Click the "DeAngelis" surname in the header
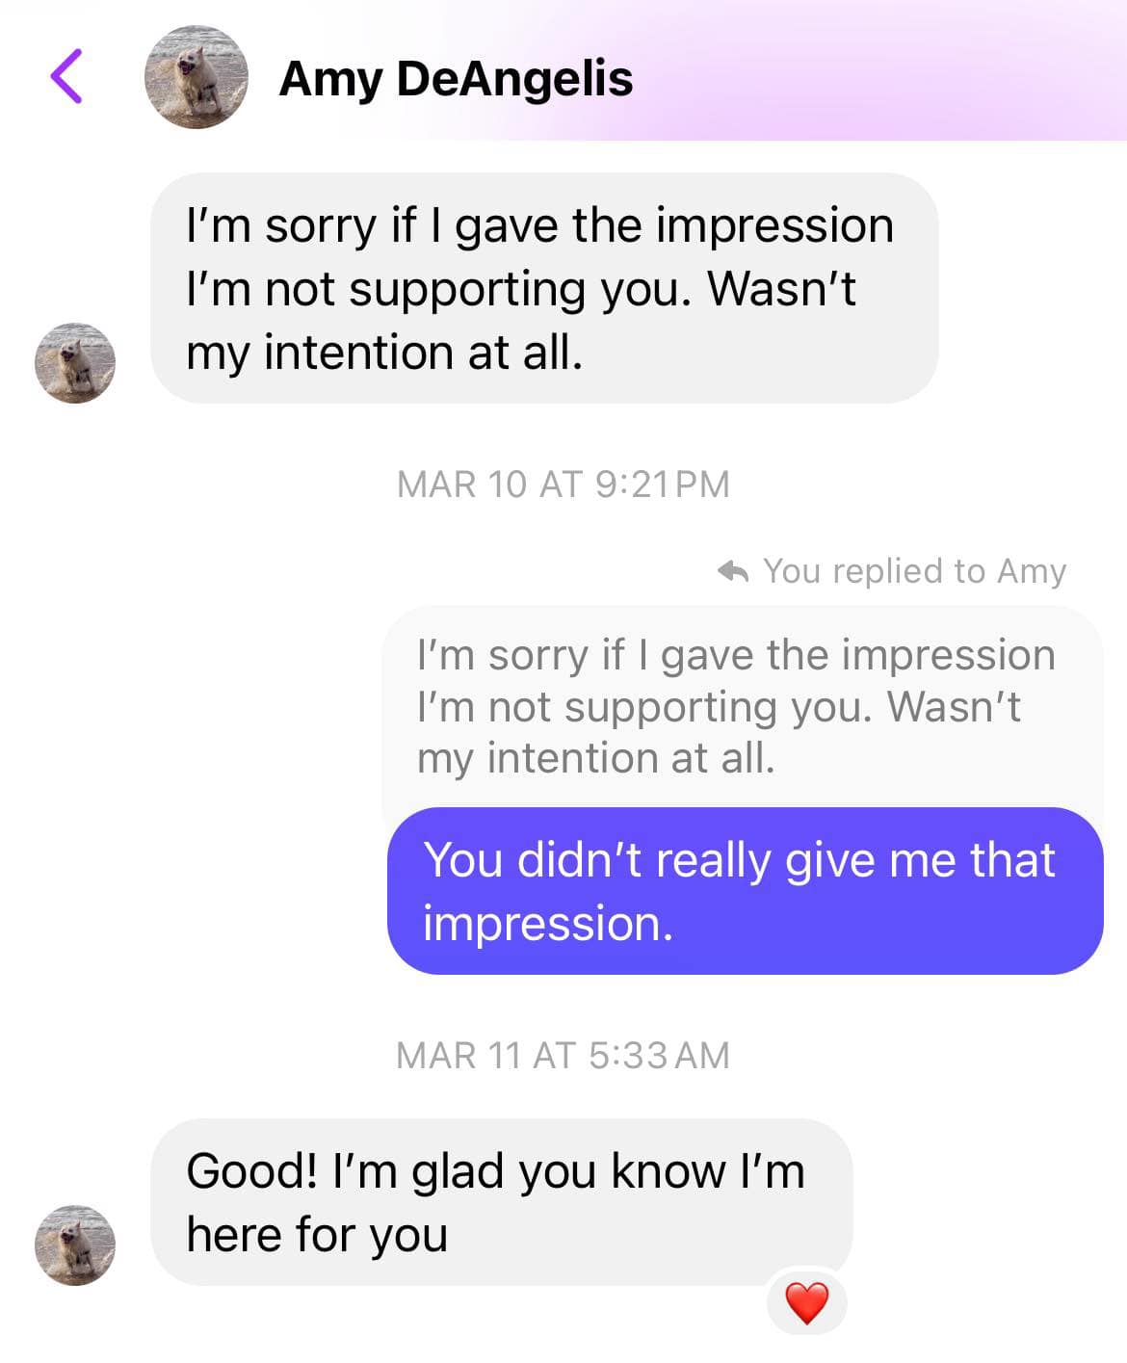Viewport: 1127px width, 1363px height. click(514, 78)
